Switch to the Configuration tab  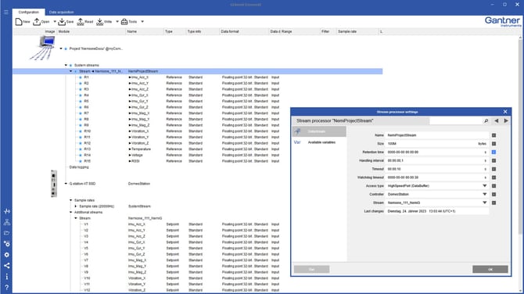[x=29, y=12]
